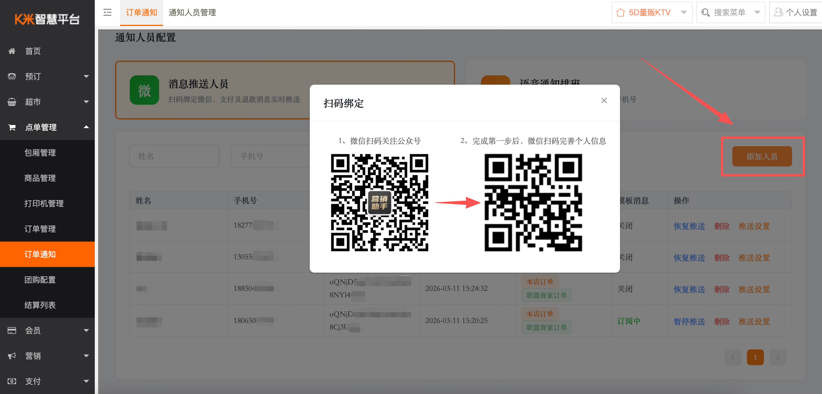This screenshot has height=394, width=822.
Task: Collapse the 点单管理 menu arrow
Action: tap(86, 127)
